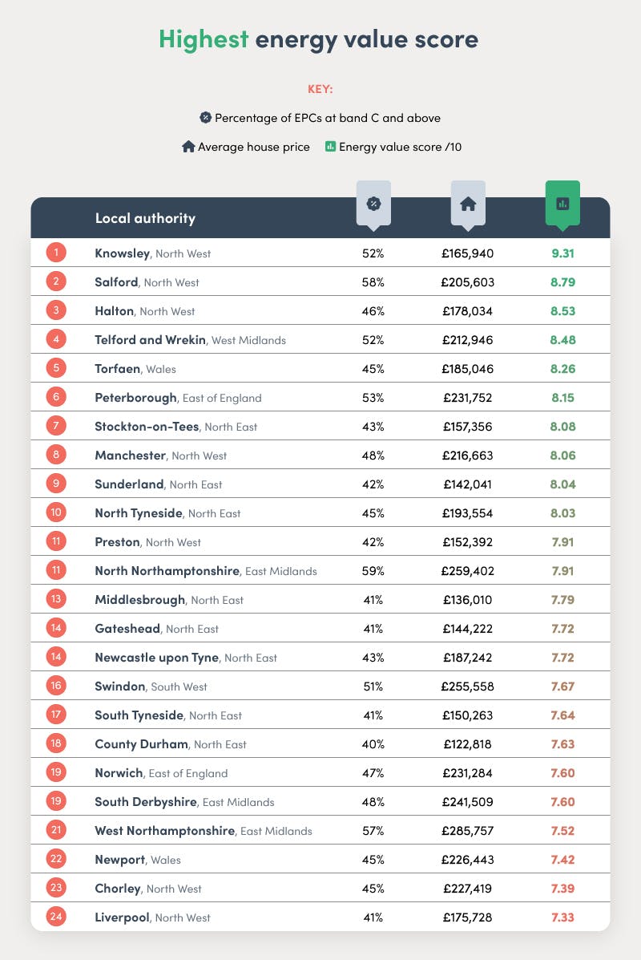Click the green energy score column icon
Viewport: 641px width, 960px height.
pyautogui.click(x=562, y=204)
